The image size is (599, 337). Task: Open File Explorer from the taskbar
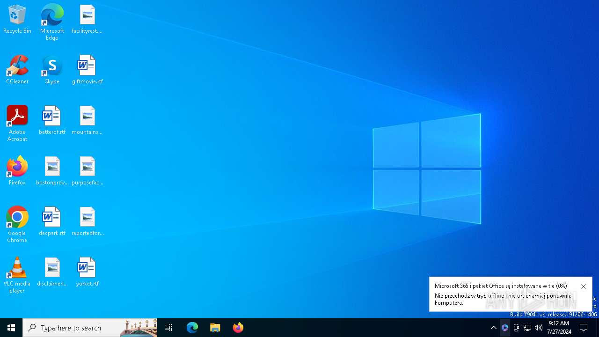point(215,328)
